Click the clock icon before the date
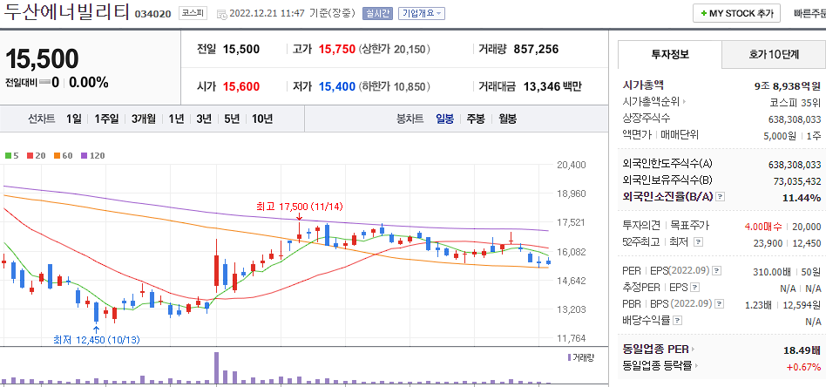 pos(222,14)
